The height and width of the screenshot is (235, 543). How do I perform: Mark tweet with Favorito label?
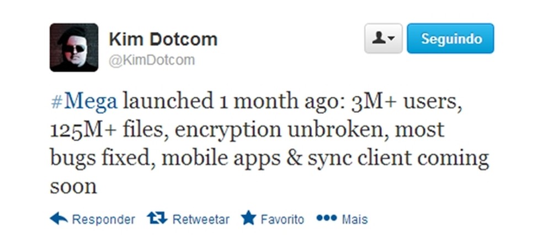(x=282, y=219)
